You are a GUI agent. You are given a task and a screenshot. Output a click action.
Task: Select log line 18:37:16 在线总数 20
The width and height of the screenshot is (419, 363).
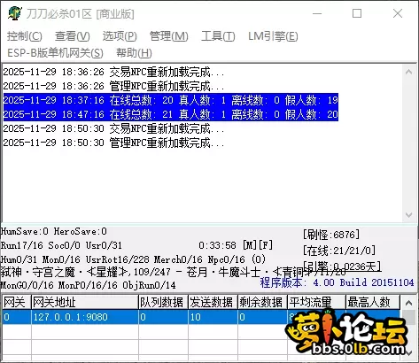click(171, 100)
